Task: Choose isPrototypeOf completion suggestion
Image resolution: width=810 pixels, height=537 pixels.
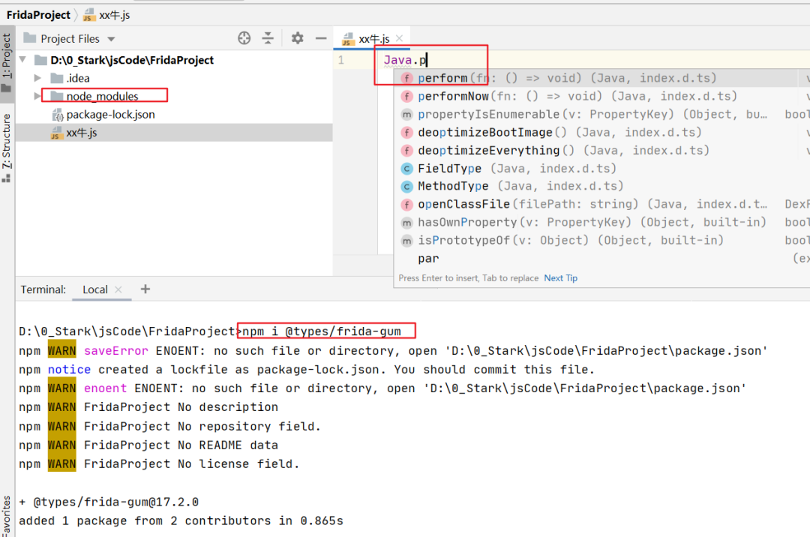Action: [x=601, y=240]
